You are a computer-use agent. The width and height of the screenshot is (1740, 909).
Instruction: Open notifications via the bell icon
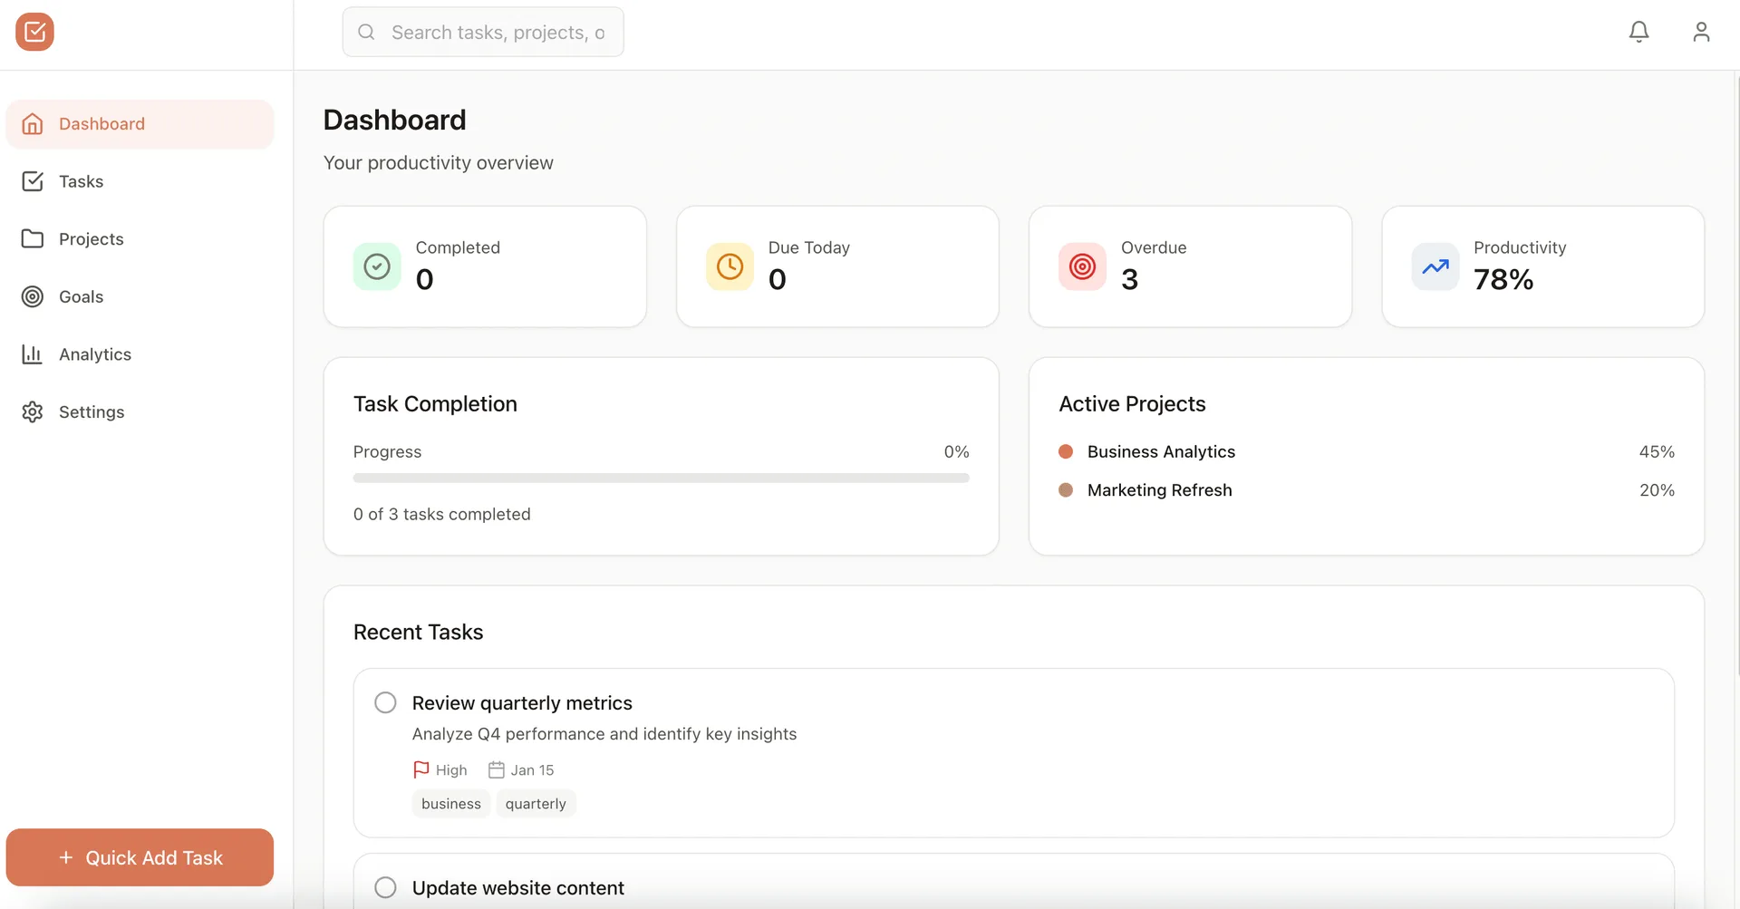[x=1638, y=32]
